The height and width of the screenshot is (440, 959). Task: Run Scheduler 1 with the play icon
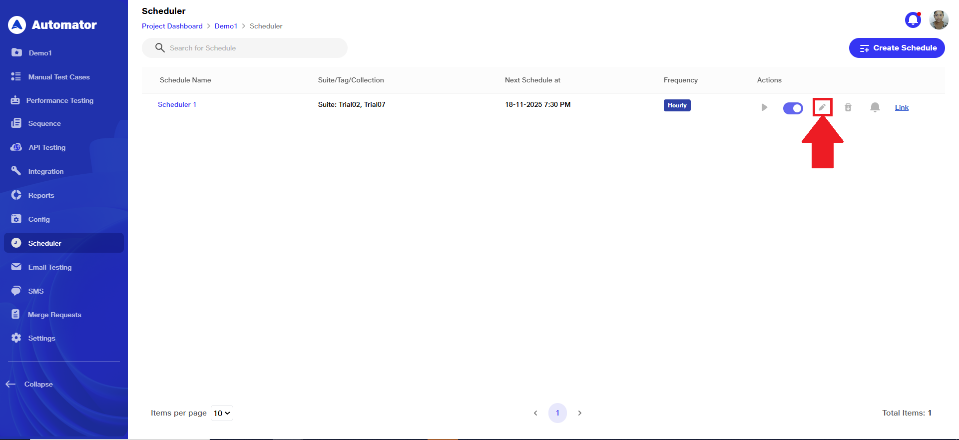764,107
